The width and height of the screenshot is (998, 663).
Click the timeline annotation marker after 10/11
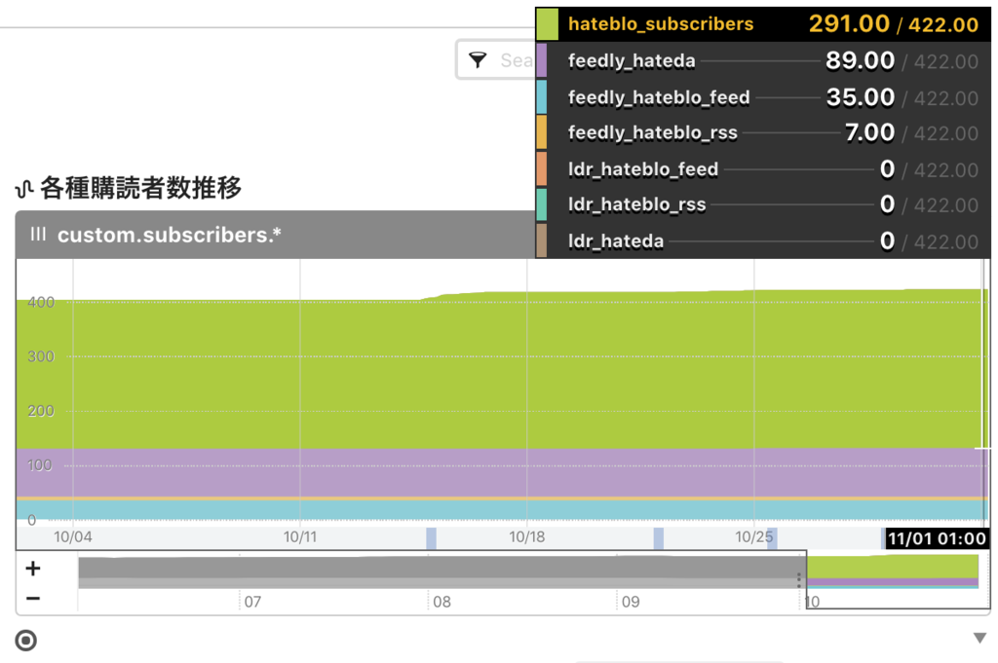coord(431,538)
